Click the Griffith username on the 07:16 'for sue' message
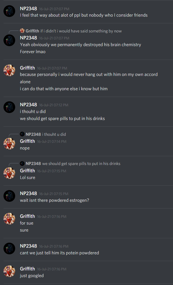173x285 pixels. point(27,216)
